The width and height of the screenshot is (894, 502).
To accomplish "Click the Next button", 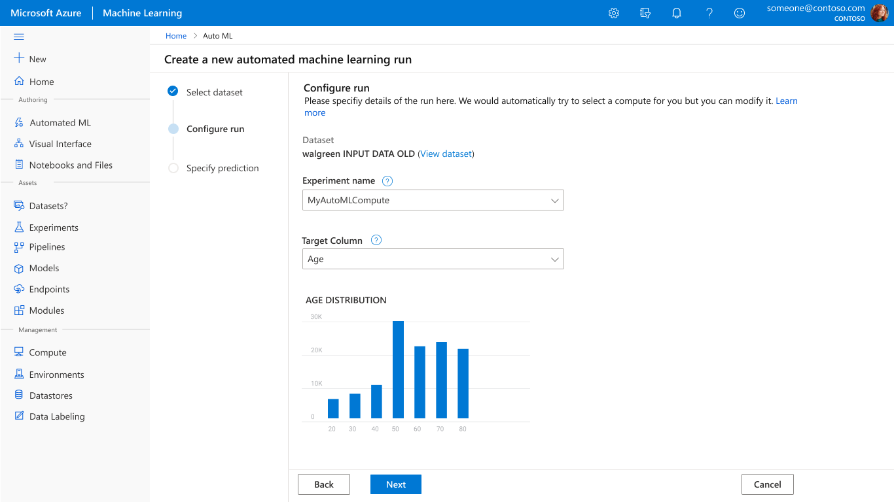I will click(396, 484).
